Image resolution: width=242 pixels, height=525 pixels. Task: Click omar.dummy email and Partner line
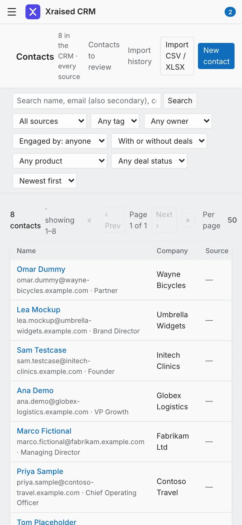(x=67, y=285)
